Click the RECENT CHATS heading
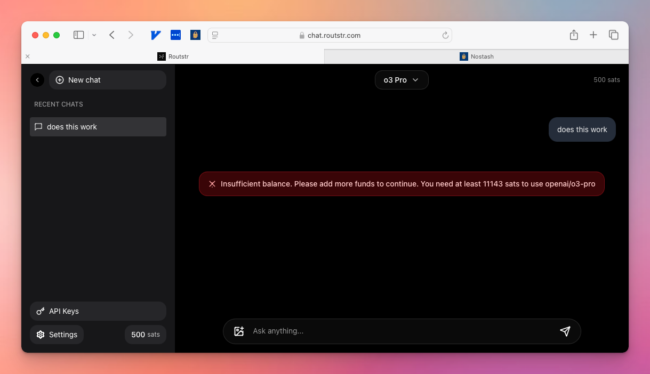 coord(59,104)
